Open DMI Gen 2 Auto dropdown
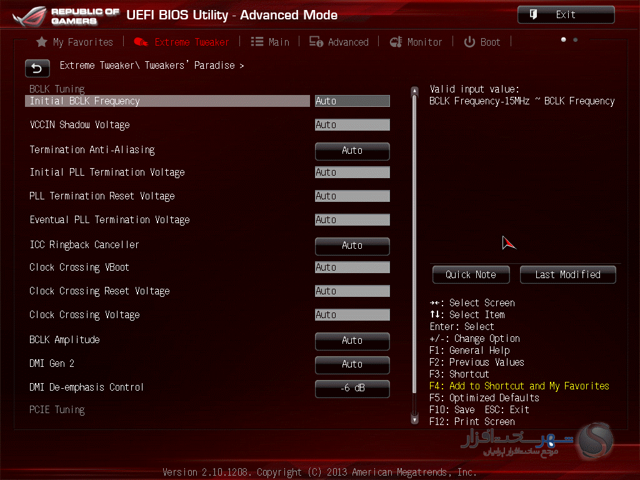The width and height of the screenshot is (640, 480). click(x=352, y=364)
